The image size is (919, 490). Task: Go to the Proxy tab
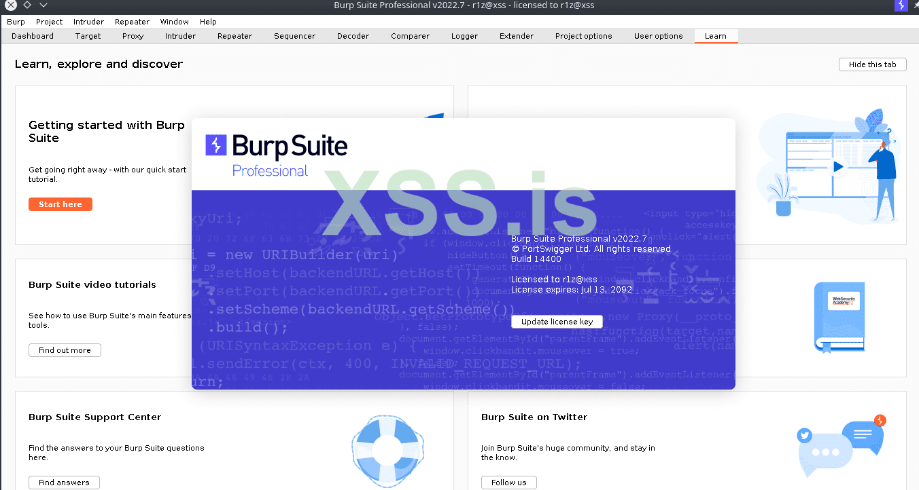[133, 36]
